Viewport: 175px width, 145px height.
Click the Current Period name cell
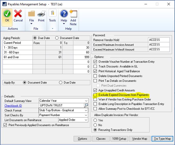17,43
